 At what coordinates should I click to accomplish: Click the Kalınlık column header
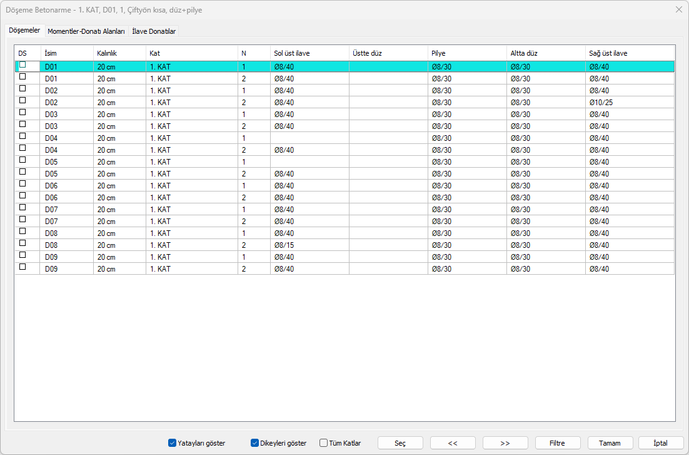[119, 53]
